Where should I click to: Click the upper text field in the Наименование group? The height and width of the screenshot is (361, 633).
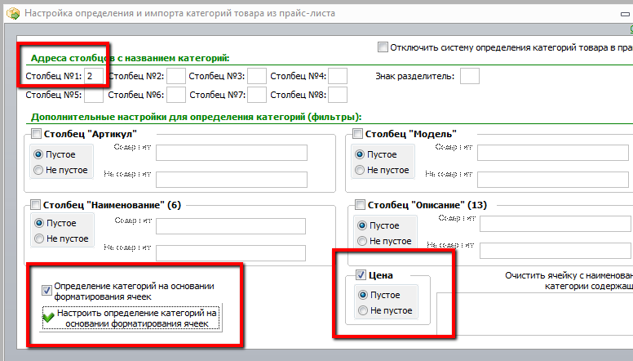(x=231, y=226)
